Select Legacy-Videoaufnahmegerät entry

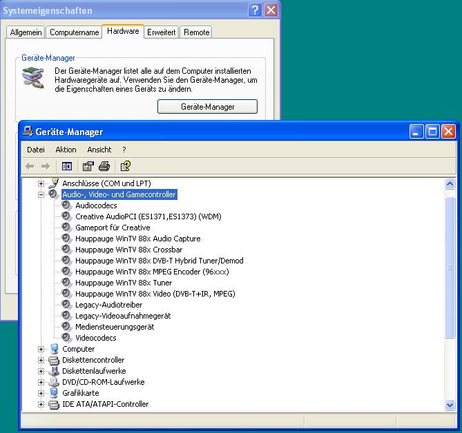tap(123, 316)
